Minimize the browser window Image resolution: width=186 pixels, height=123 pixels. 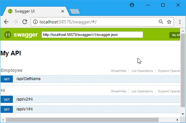coord(148,5)
